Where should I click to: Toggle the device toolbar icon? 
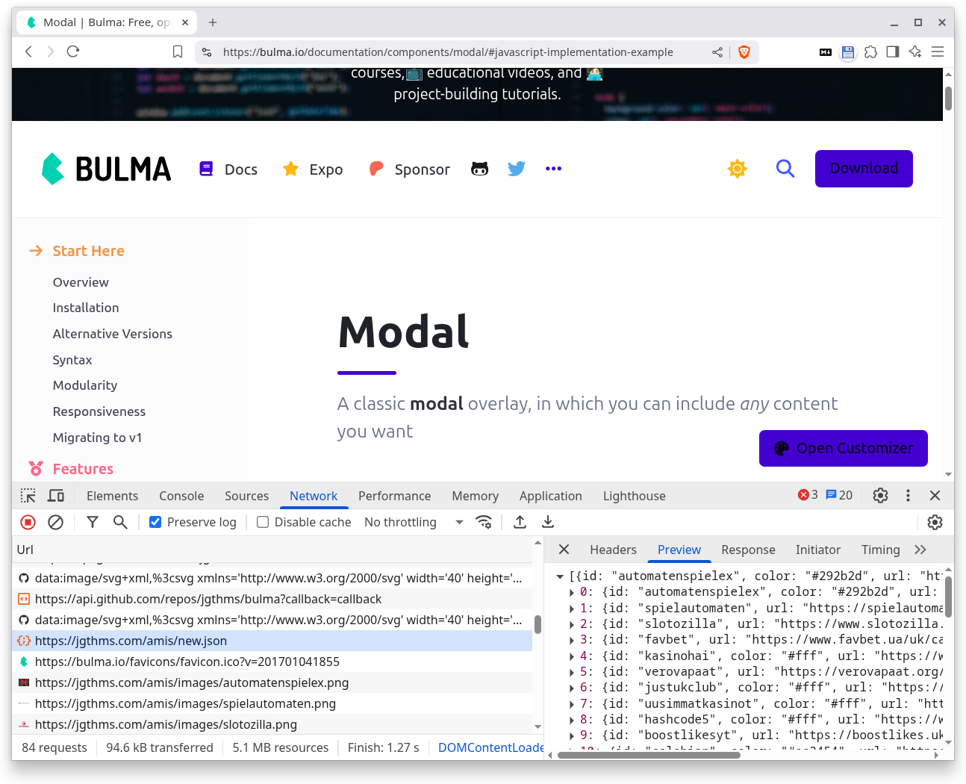tap(56, 496)
